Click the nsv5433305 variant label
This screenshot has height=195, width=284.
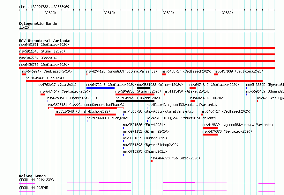(265, 85)
